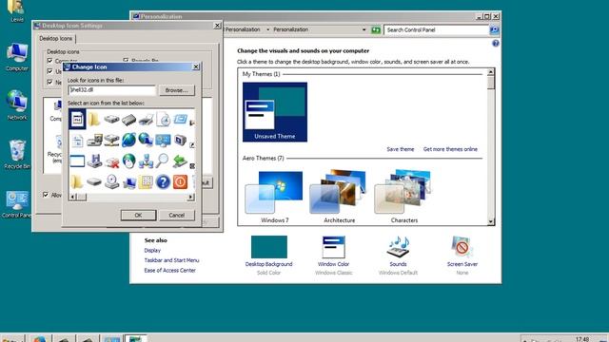Open Control Panel desktop shortcut

click(x=16, y=204)
